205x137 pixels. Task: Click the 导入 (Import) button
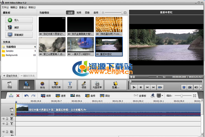[x=19, y=20]
